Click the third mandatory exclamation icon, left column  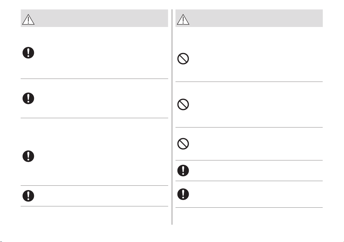coord(28,156)
